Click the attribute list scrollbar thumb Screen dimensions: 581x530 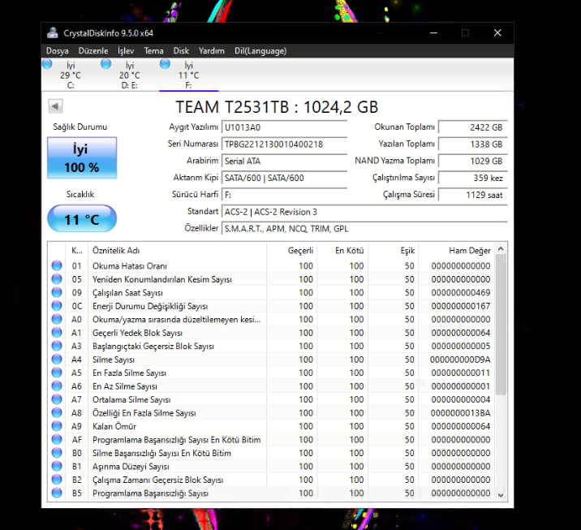pyautogui.click(x=501, y=325)
